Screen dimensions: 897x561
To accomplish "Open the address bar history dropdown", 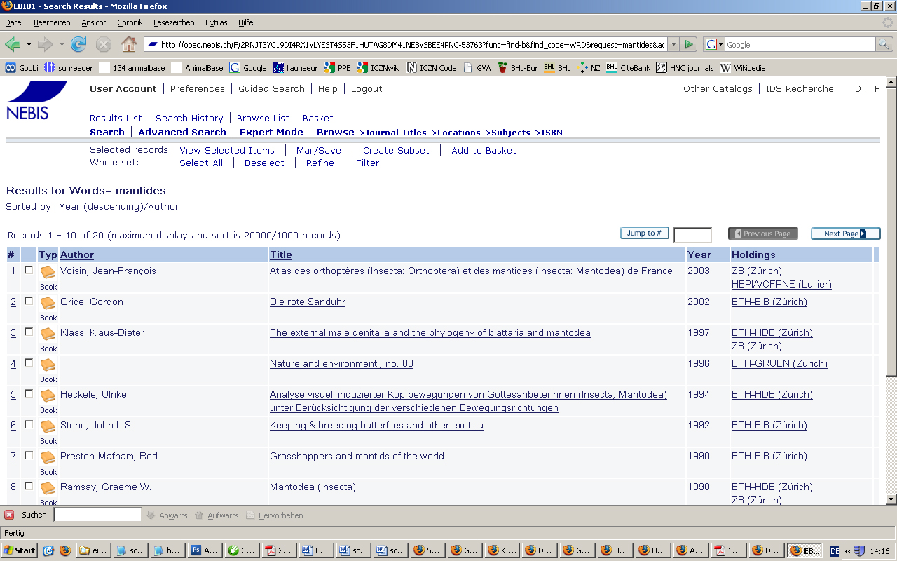I will pyautogui.click(x=673, y=45).
